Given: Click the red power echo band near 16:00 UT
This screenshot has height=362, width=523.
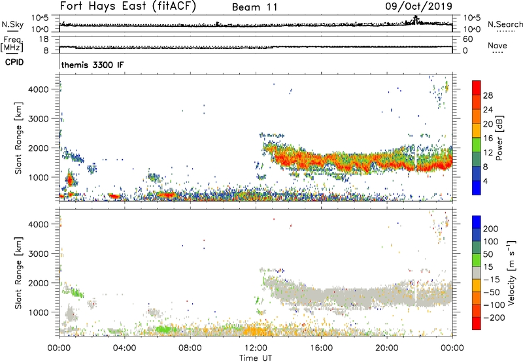Looking at the screenshot, I should pos(322,160).
